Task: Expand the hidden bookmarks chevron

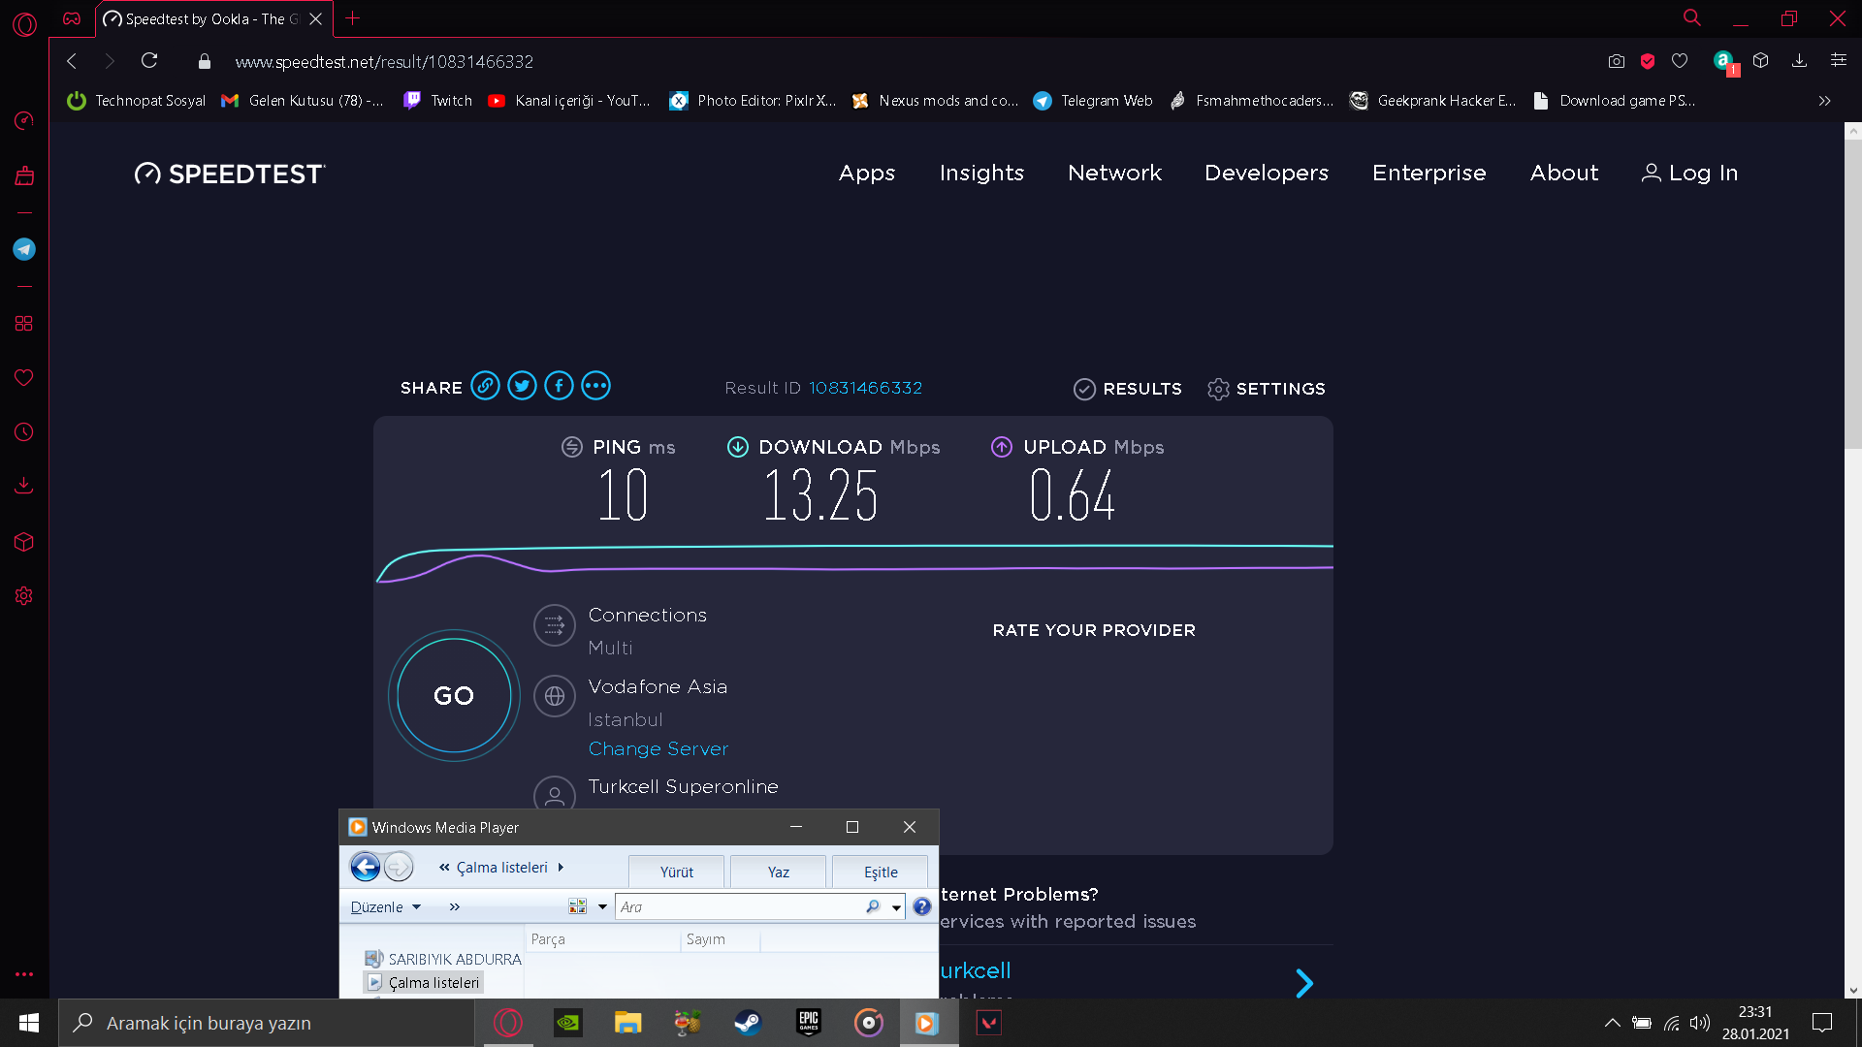Action: pos(1824,101)
